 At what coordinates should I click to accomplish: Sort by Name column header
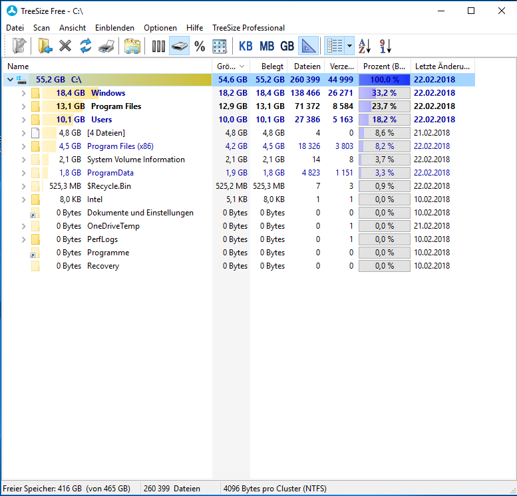[x=107, y=66]
